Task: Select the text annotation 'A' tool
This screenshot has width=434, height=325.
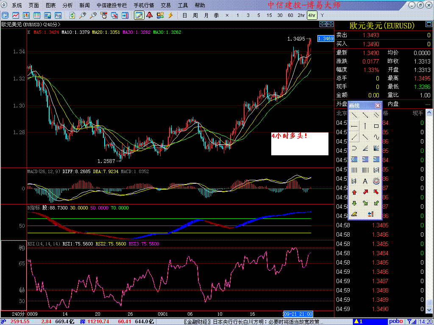Action: pyautogui.click(x=365, y=181)
